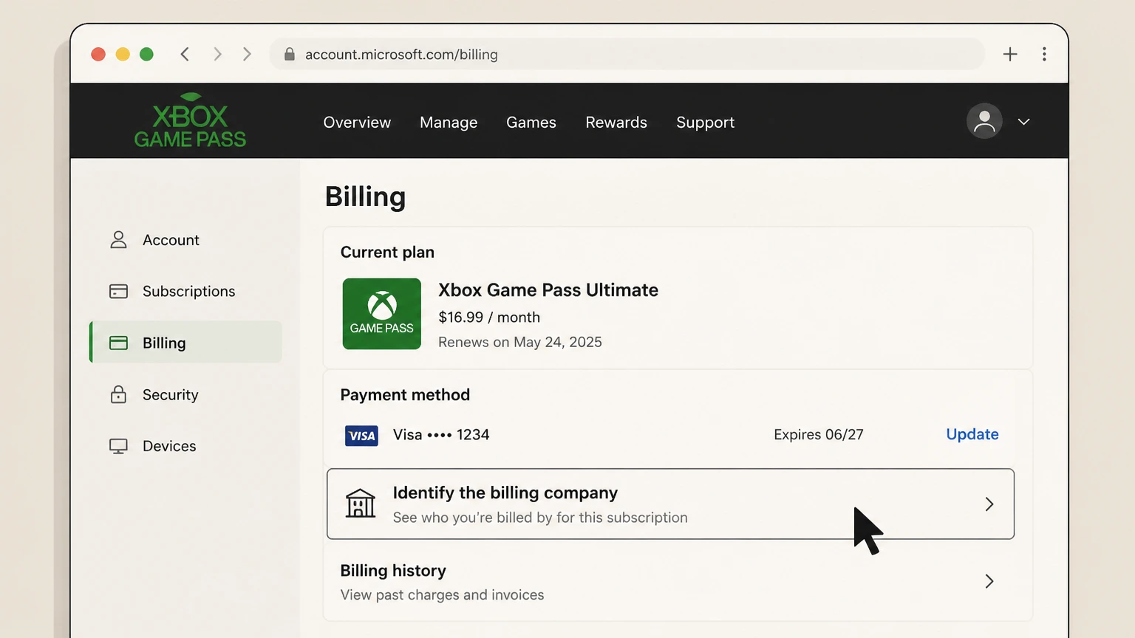Open the Support nav item
The height and width of the screenshot is (638, 1135).
click(706, 123)
